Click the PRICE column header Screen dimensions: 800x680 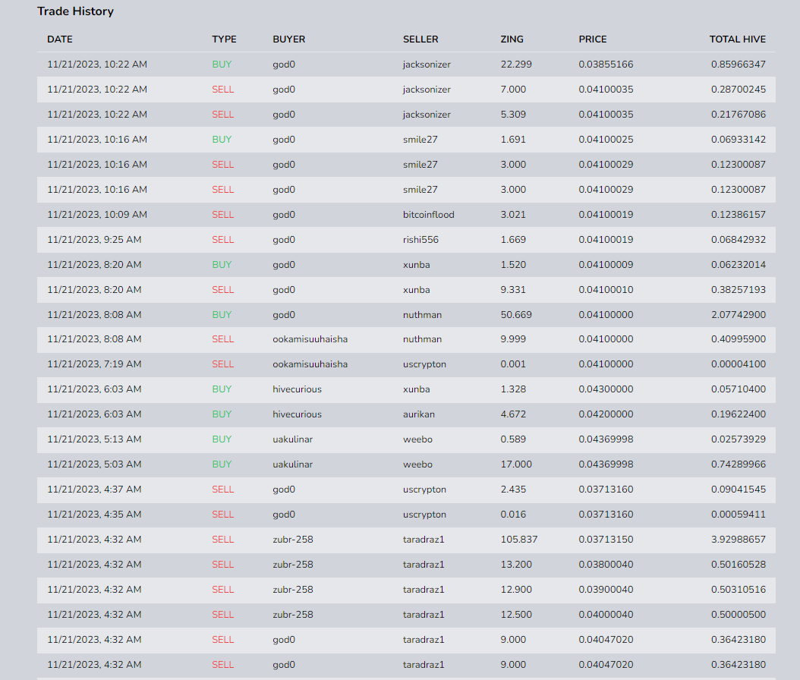click(x=592, y=39)
